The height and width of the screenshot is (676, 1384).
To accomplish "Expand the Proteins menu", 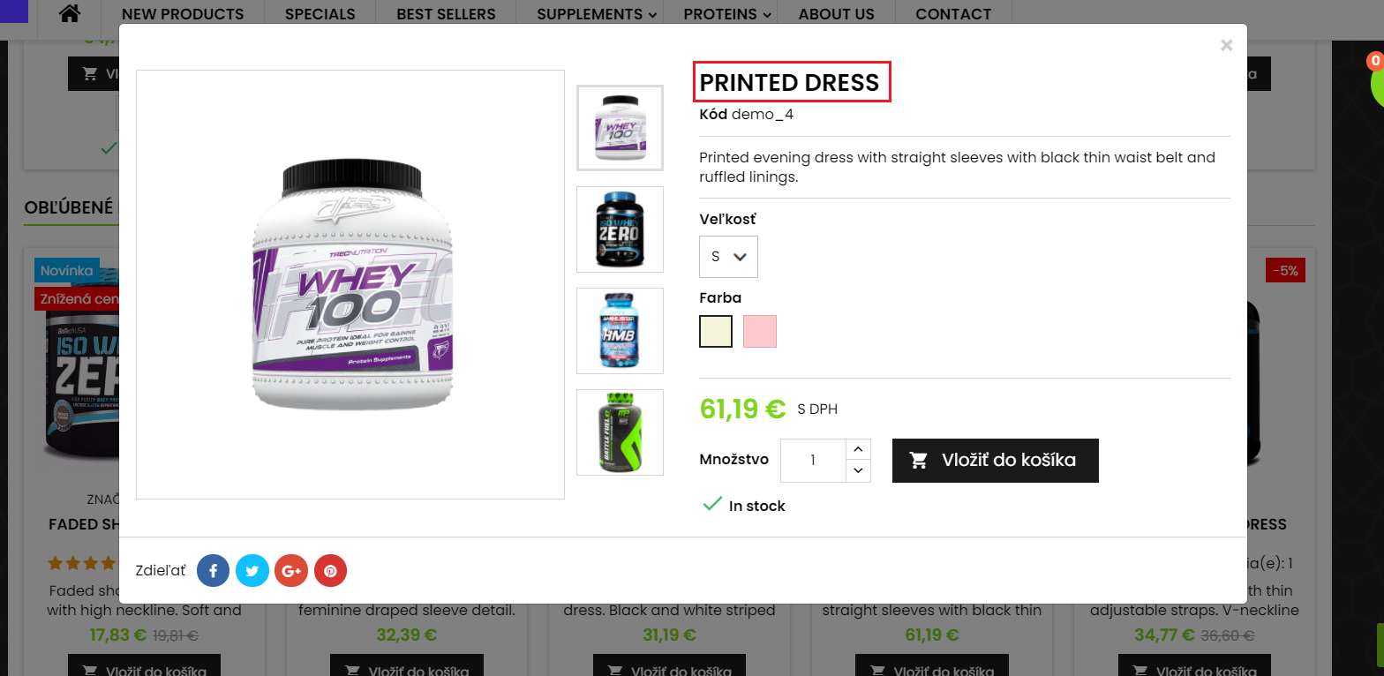I will tap(727, 14).
